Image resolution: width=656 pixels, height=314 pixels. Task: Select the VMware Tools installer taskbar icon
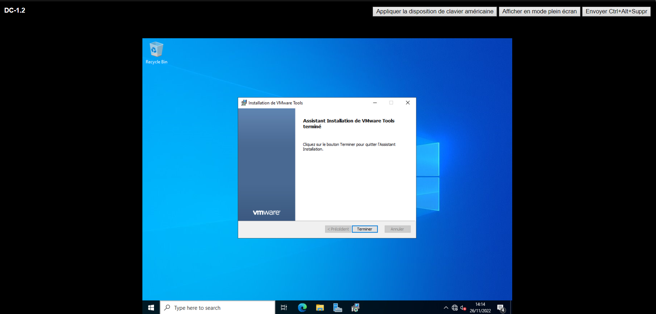(x=355, y=308)
